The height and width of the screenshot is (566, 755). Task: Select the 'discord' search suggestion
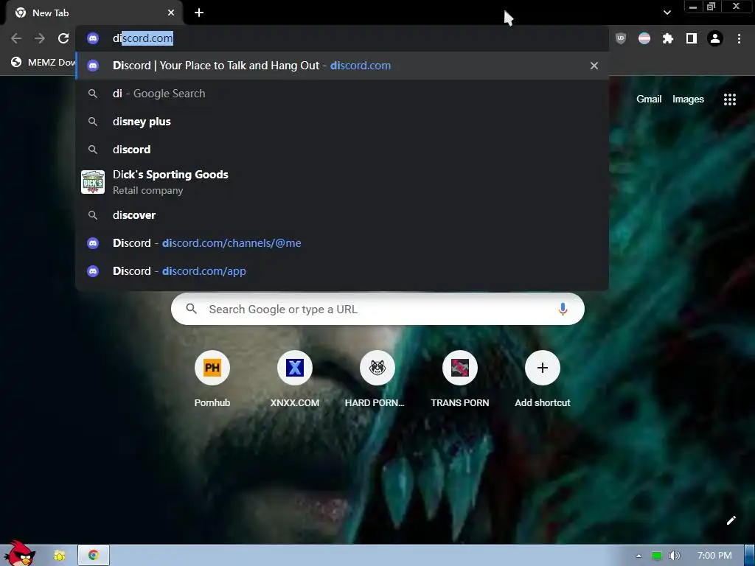coord(342,149)
